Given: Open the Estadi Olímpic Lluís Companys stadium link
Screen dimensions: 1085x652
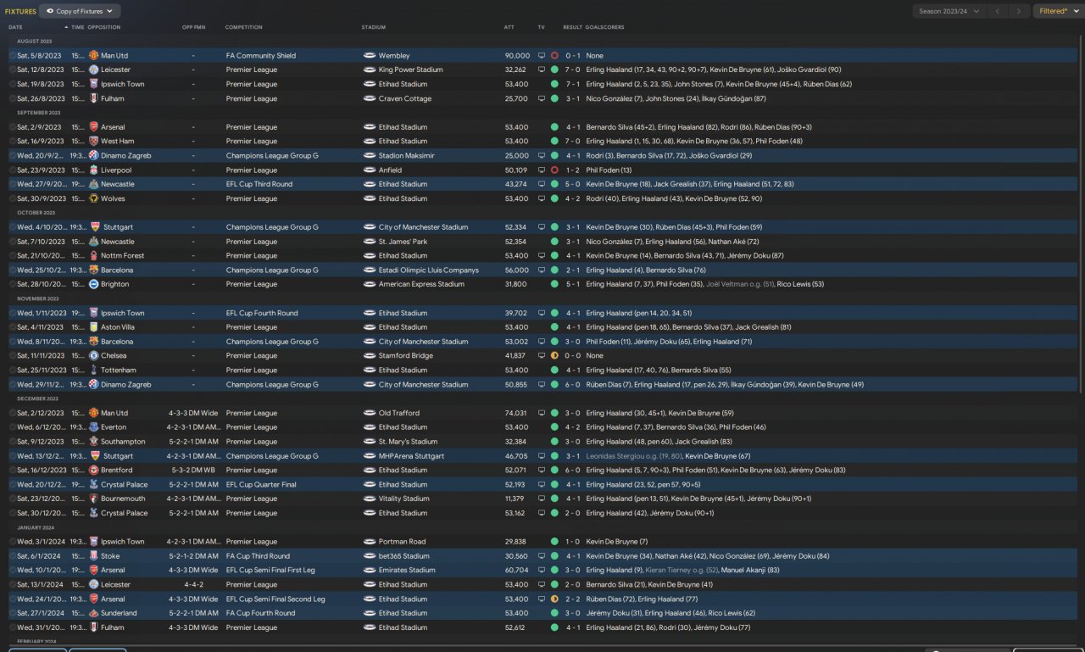Looking at the screenshot, I should (x=429, y=270).
